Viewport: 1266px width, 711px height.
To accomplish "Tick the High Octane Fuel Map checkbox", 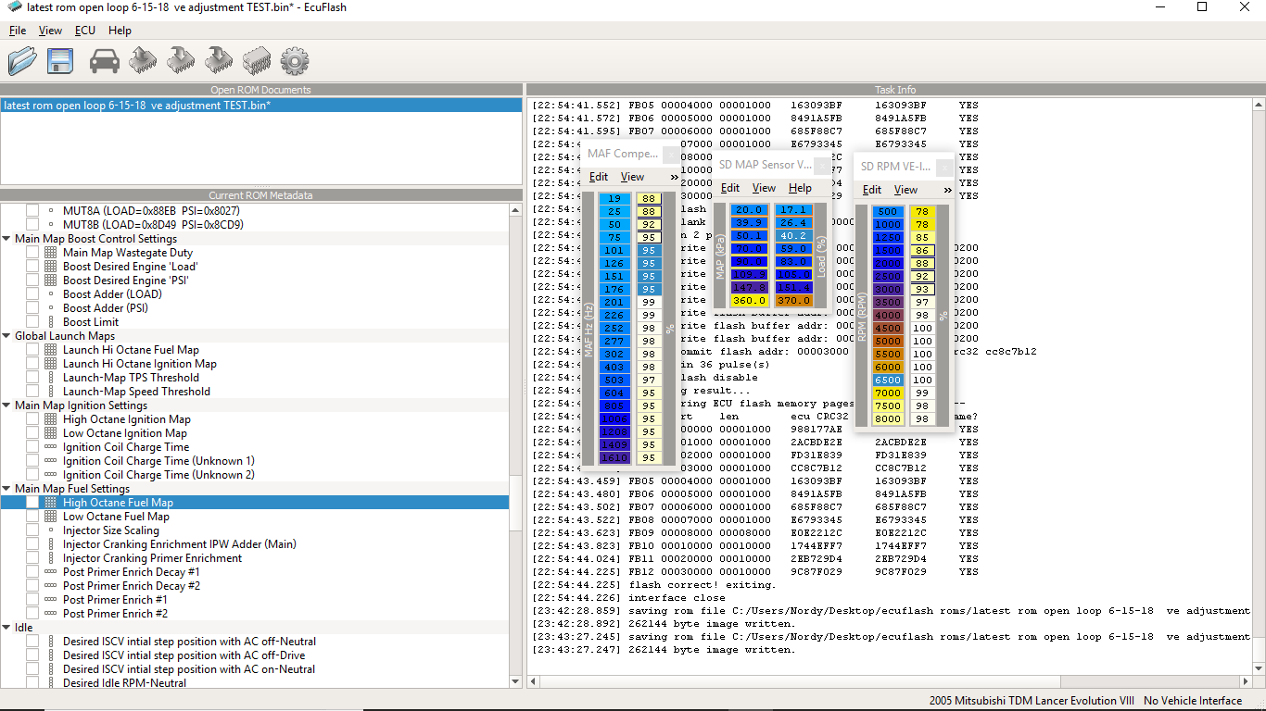I will [32, 503].
